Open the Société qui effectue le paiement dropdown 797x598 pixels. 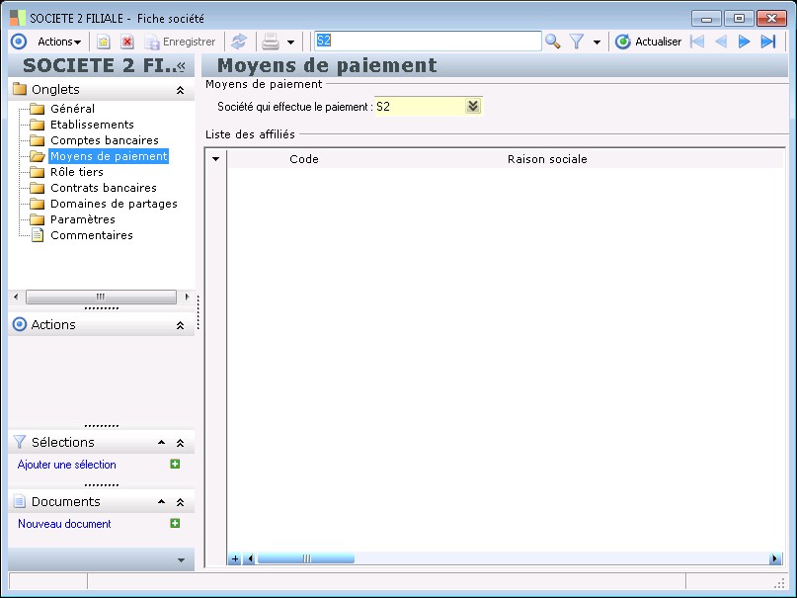click(x=472, y=107)
